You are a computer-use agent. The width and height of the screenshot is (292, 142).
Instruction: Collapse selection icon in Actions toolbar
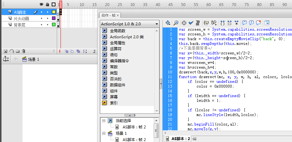tap(230, 23)
